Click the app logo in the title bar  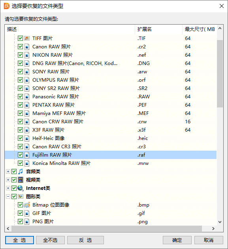[x=6, y=6]
